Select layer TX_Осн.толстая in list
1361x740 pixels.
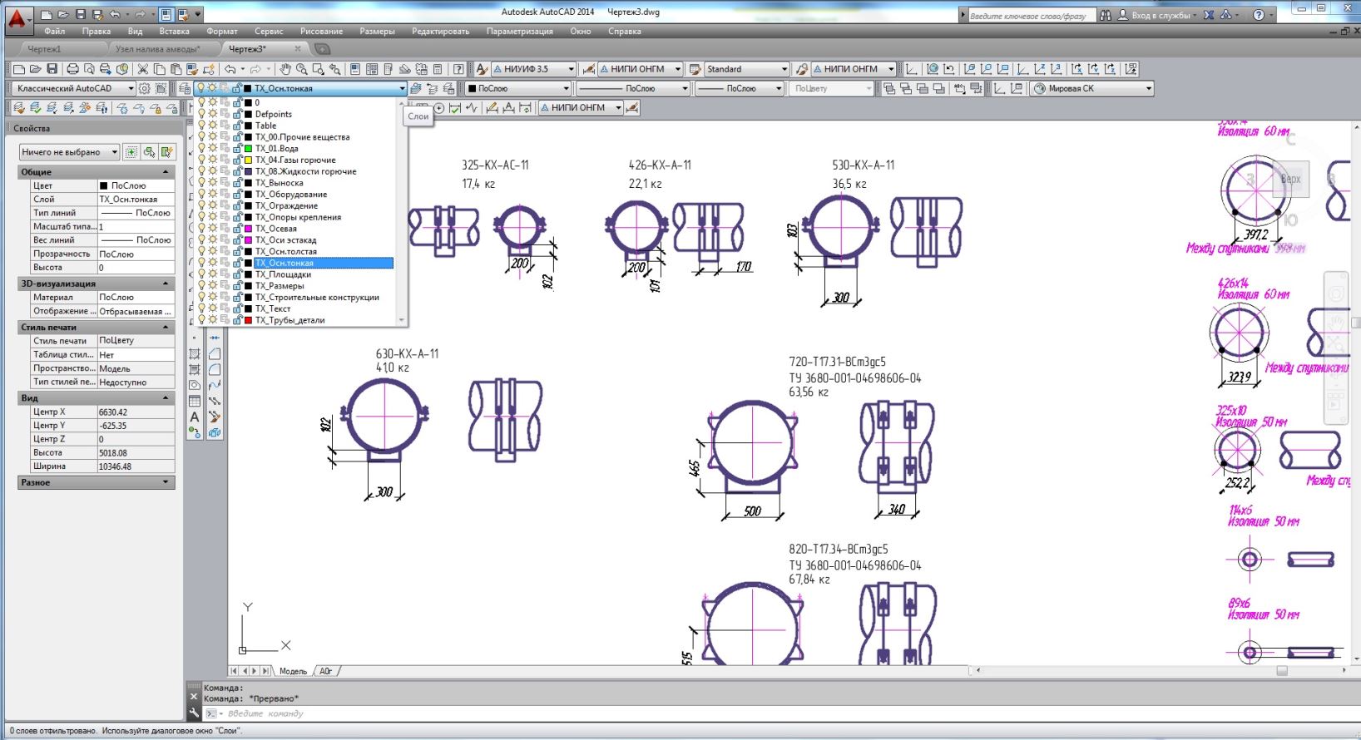click(x=286, y=251)
